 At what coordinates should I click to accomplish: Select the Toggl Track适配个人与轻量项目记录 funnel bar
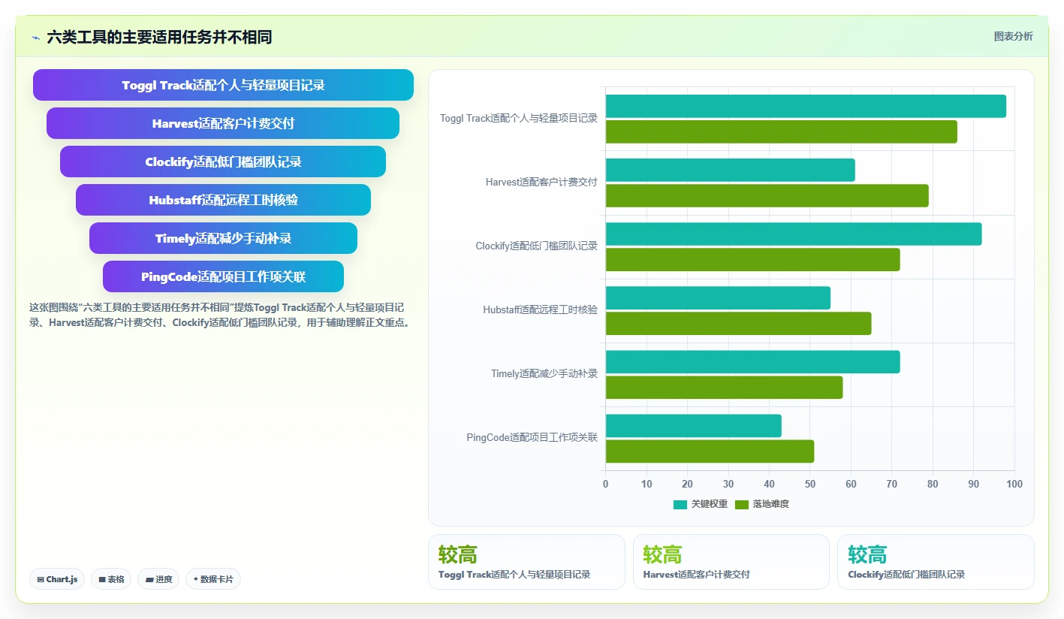(223, 85)
